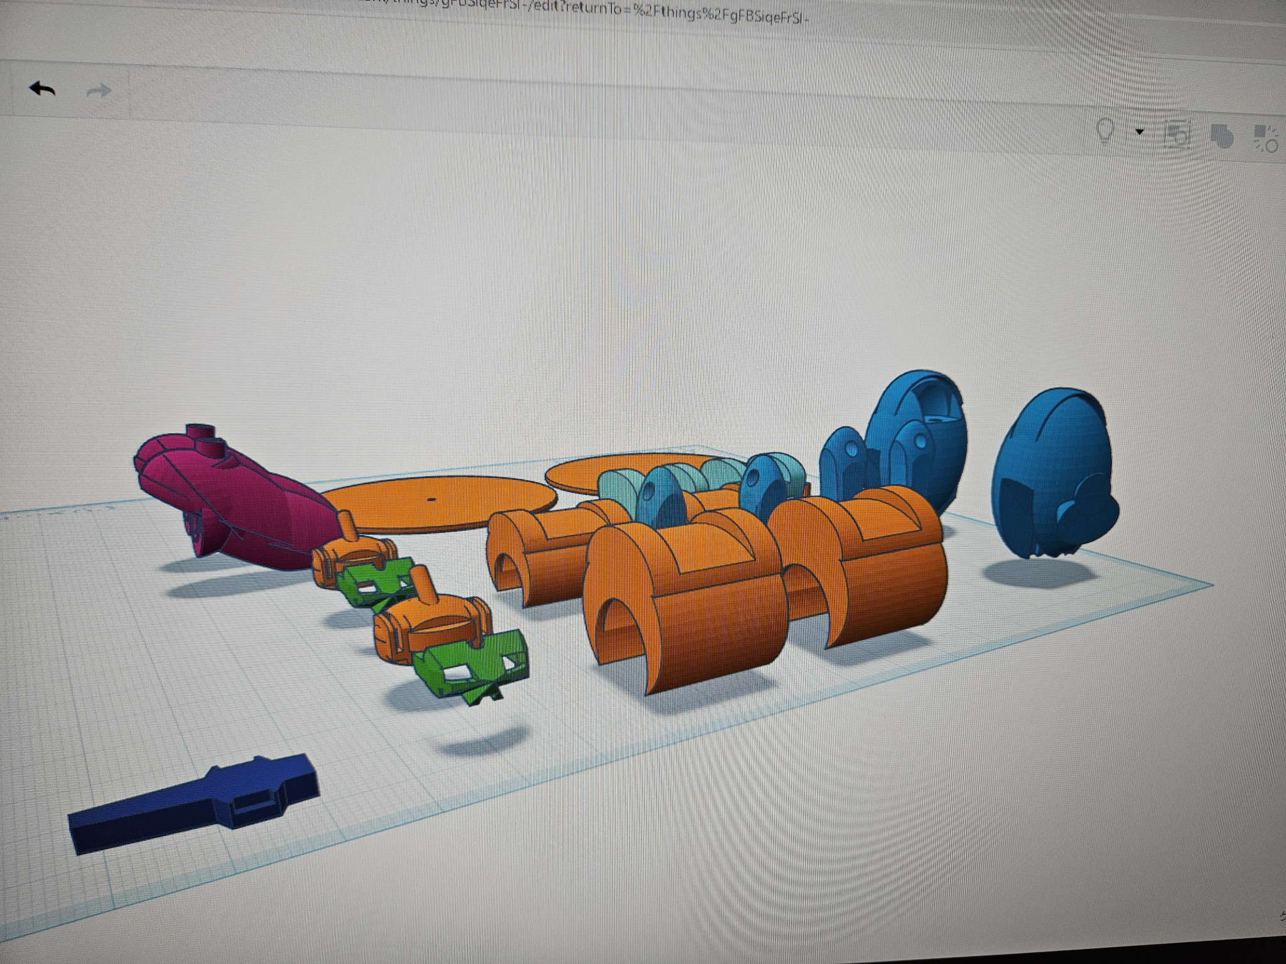1286x964 pixels.
Task: Open the dropdown arrow beside the lightbulb
Action: [x=1140, y=132]
